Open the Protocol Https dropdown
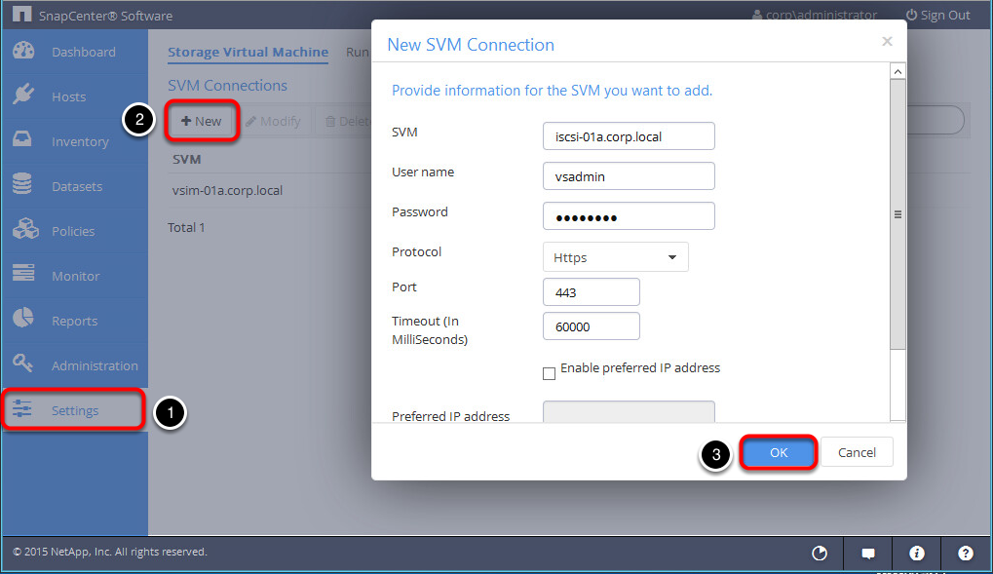The height and width of the screenshot is (574, 993). point(616,257)
